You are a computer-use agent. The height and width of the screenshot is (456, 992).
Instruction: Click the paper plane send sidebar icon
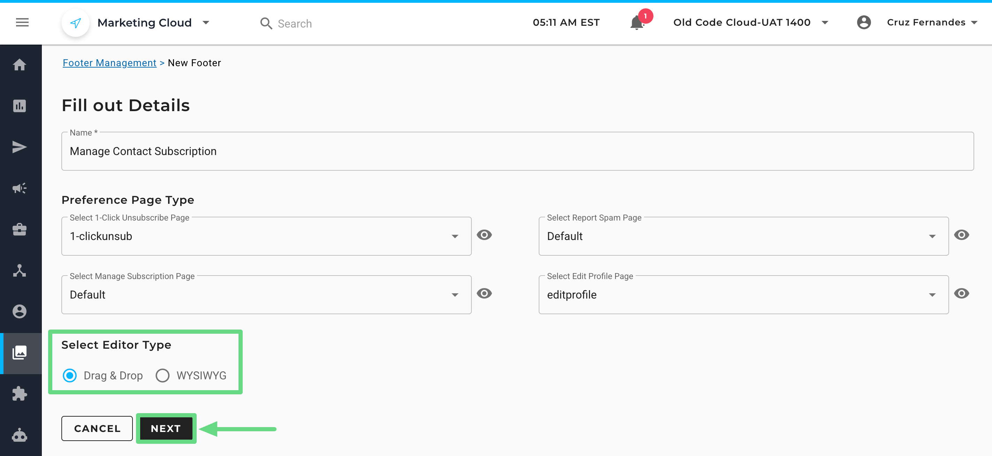20,147
